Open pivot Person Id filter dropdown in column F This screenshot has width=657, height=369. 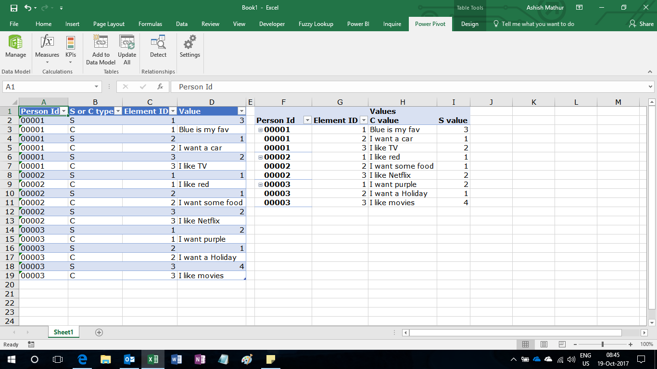(x=307, y=121)
